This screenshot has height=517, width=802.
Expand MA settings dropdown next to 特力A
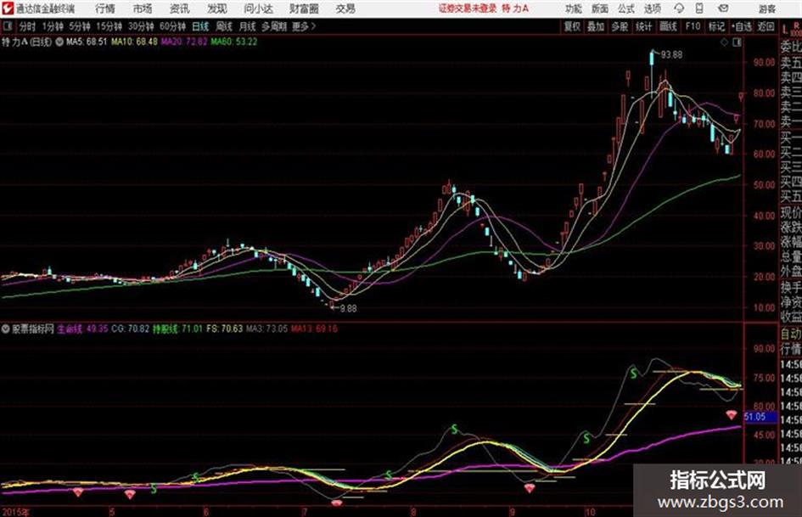tap(59, 42)
